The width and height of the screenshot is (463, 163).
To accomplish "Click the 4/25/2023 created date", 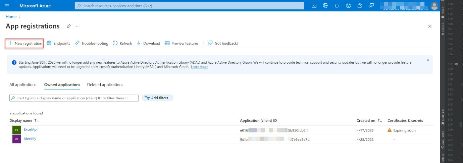I will [x=365, y=140].
